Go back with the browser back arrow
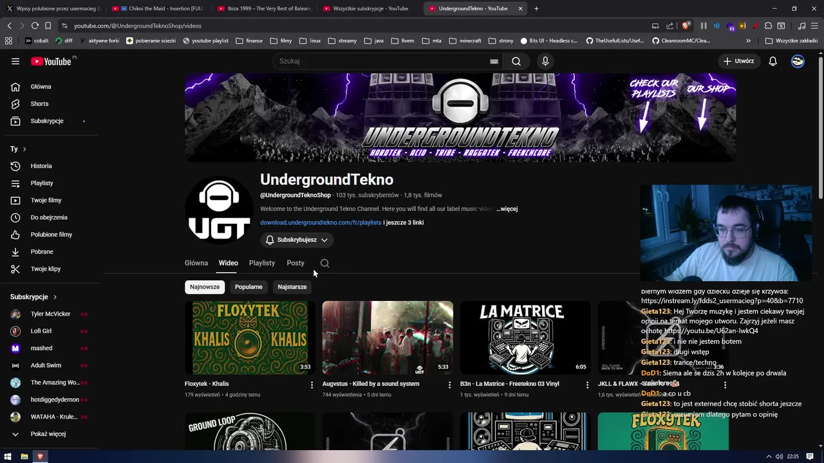This screenshot has height=463, width=824. pos(10,26)
